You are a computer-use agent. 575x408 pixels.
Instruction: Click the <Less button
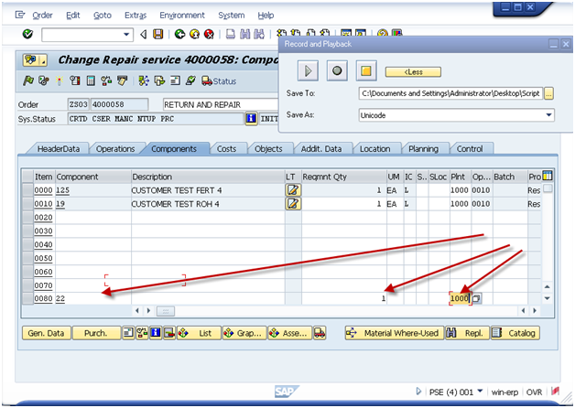point(413,71)
